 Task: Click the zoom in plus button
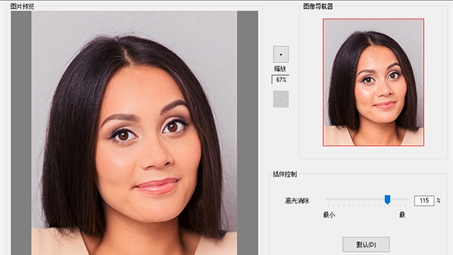coord(281,54)
